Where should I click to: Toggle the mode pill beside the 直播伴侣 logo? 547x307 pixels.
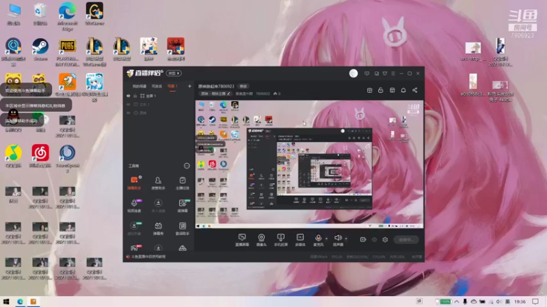tap(174, 73)
